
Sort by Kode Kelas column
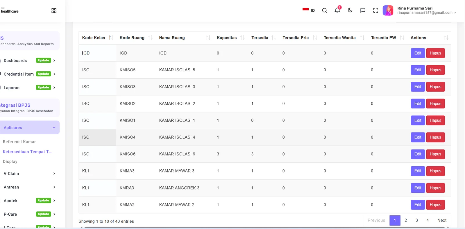click(x=97, y=38)
